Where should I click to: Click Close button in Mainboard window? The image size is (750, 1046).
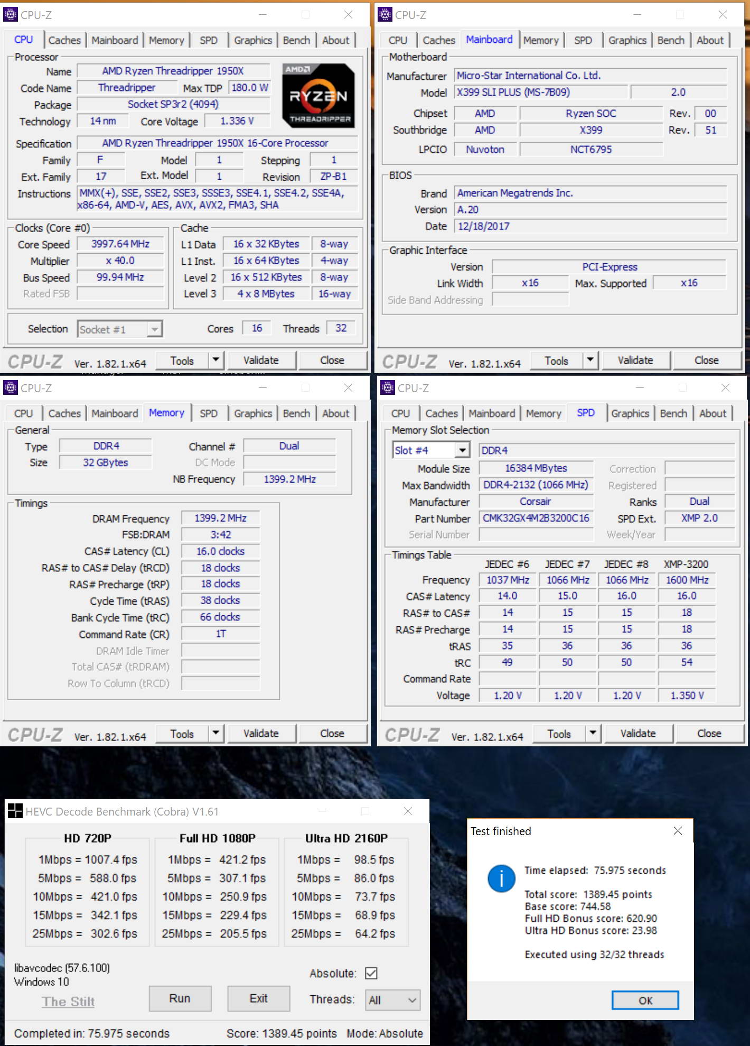[x=707, y=360]
